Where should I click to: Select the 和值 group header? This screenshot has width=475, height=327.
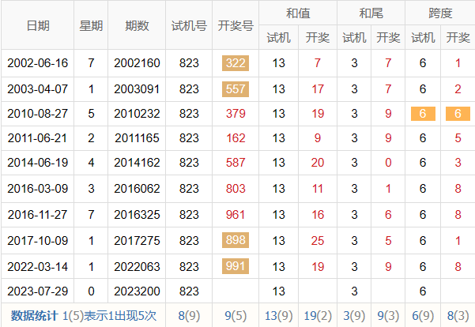coord(297,13)
